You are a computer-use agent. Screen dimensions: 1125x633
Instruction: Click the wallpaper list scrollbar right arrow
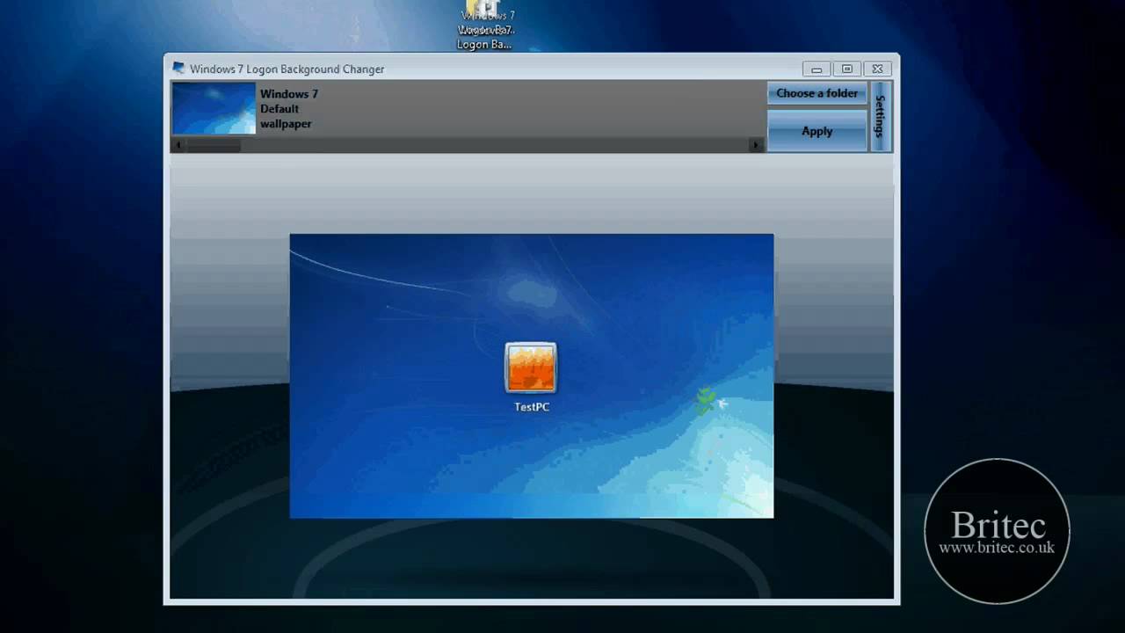pos(756,145)
